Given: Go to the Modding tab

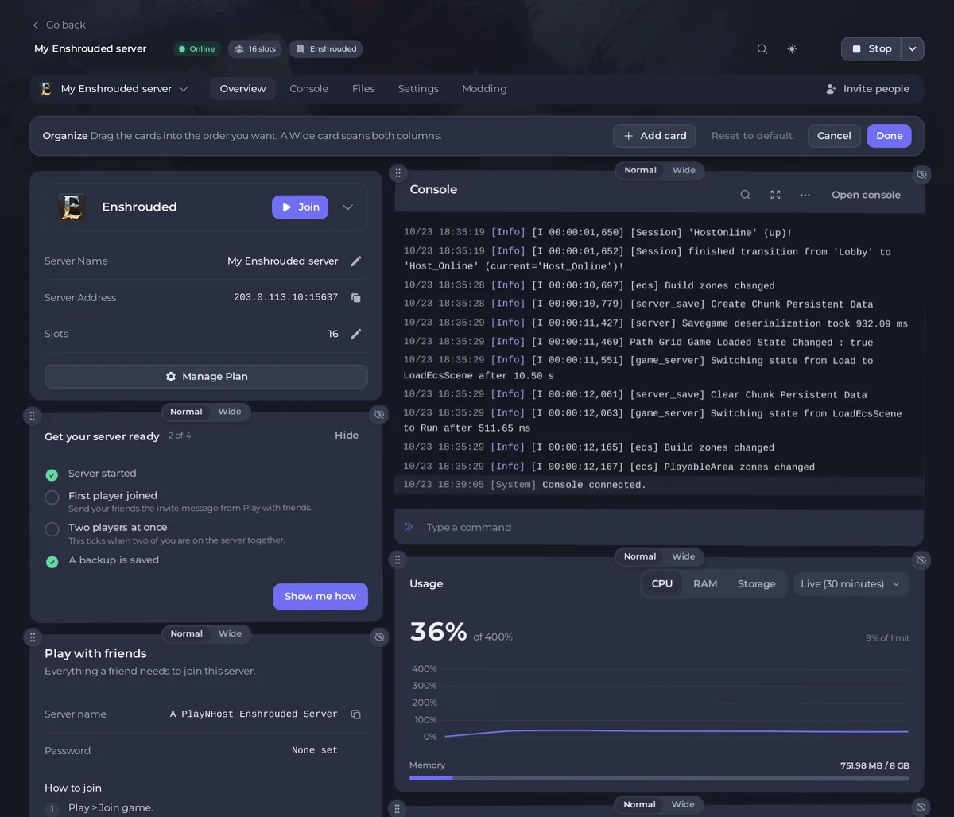Looking at the screenshot, I should tap(484, 89).
